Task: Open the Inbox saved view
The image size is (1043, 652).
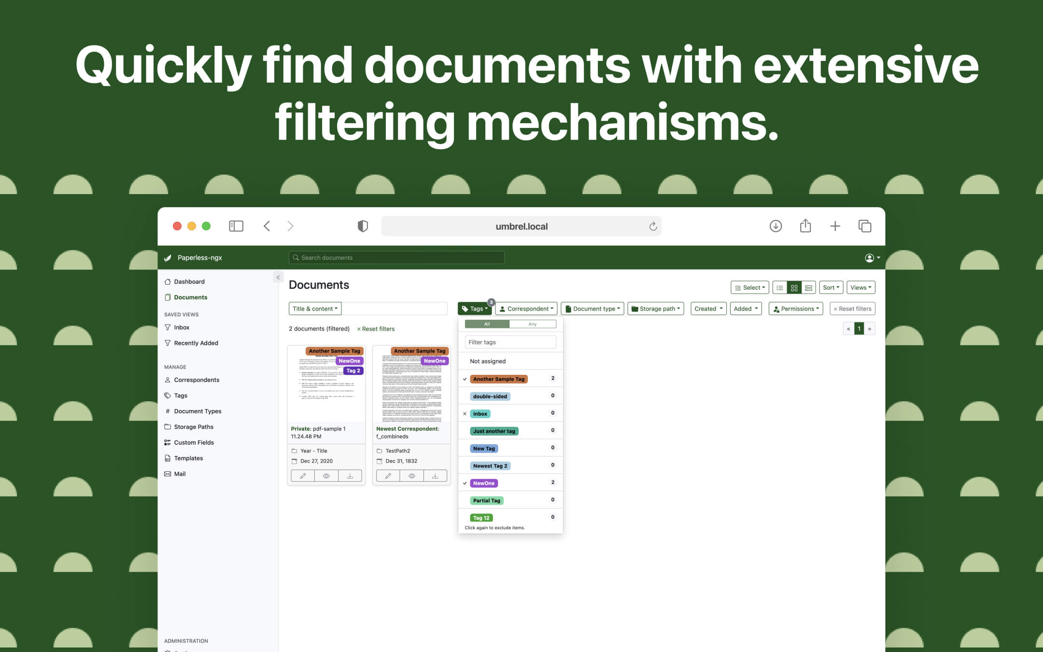Action: tap(182, 327)
